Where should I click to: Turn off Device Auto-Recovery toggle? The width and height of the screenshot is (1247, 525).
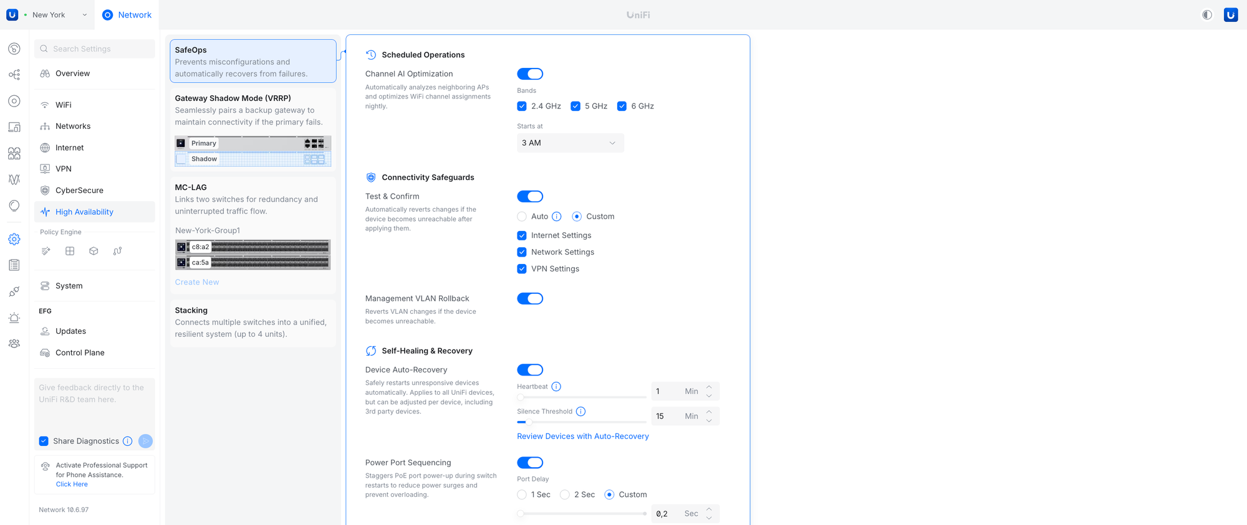coord(530,370)
